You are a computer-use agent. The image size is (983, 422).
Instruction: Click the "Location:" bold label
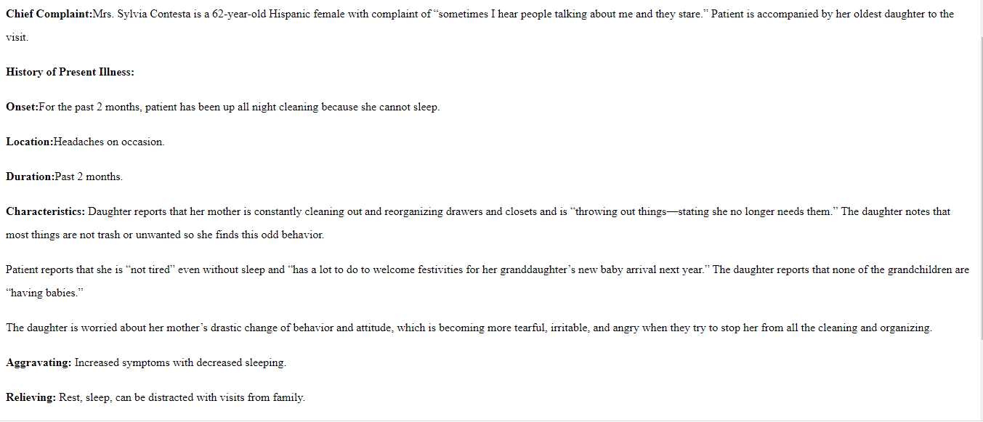[29, 142]
